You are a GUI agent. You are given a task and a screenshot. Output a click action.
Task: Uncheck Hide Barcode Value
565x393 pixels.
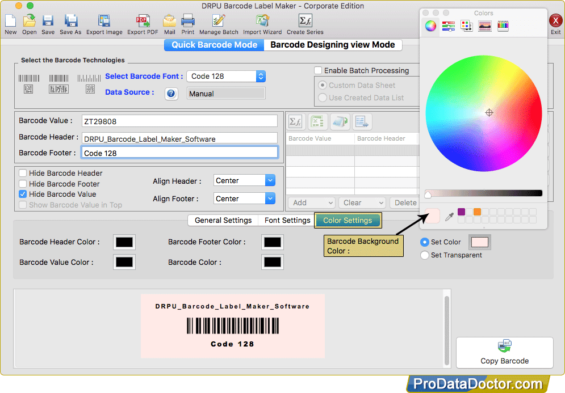pos(23,194)
